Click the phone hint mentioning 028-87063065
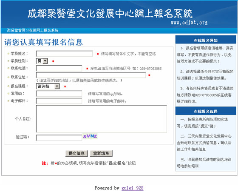 [126, 69]
